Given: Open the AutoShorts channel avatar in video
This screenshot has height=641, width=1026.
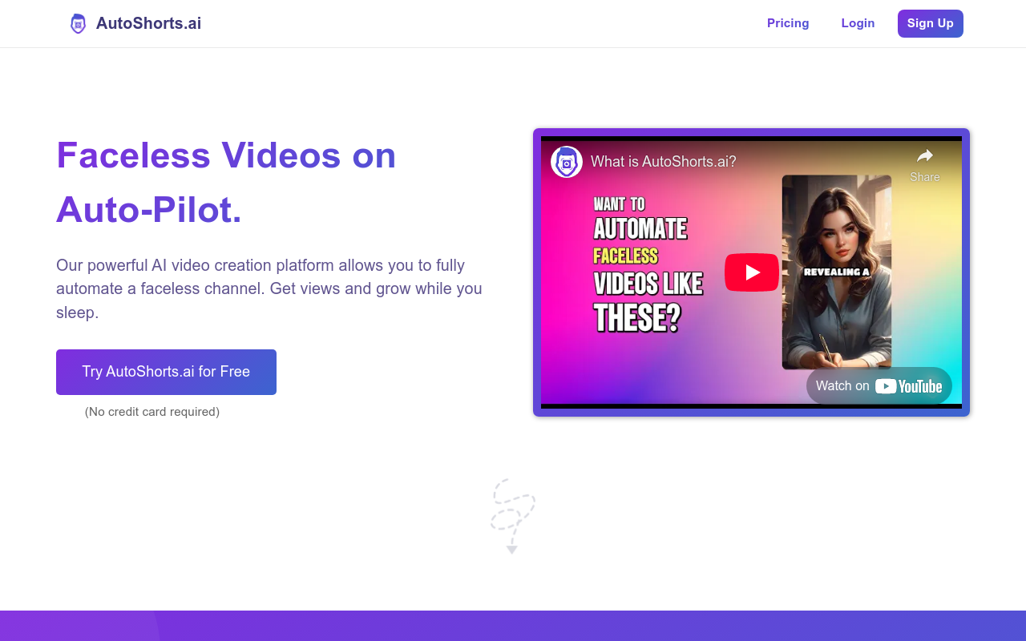Looking at the screenshot, I should click(567, 162).
